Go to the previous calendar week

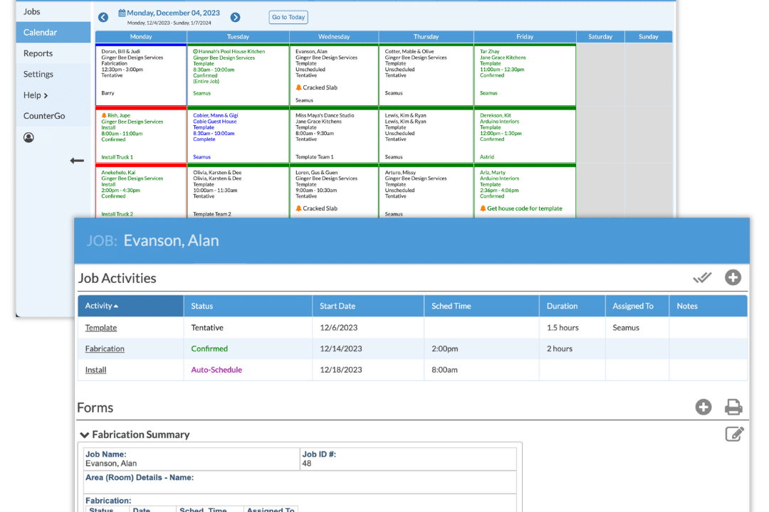[x=103, y=17]
